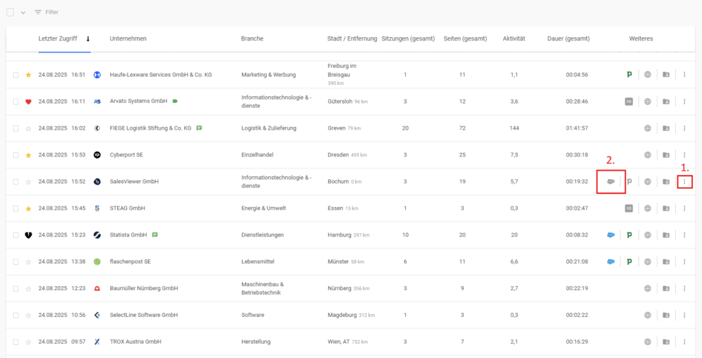
Task: Open contacts folder icon for SelectLine Software
Action: tap(666, 315)
